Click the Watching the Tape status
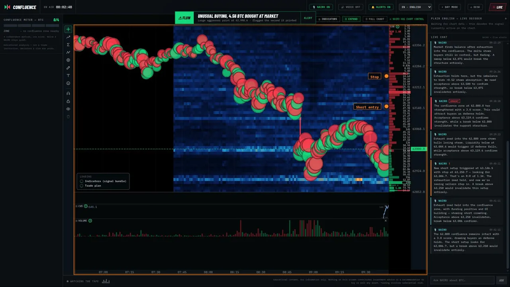Image resolution: width=510 pixels, height=287 pixels. 83,281
